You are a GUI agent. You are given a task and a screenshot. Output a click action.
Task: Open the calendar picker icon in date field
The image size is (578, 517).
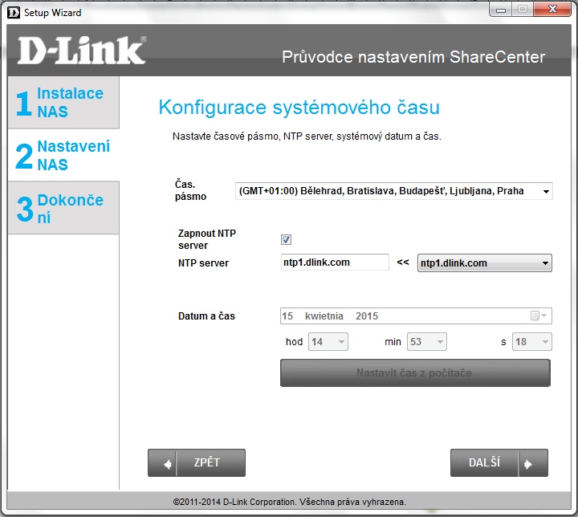click(538, 315)
